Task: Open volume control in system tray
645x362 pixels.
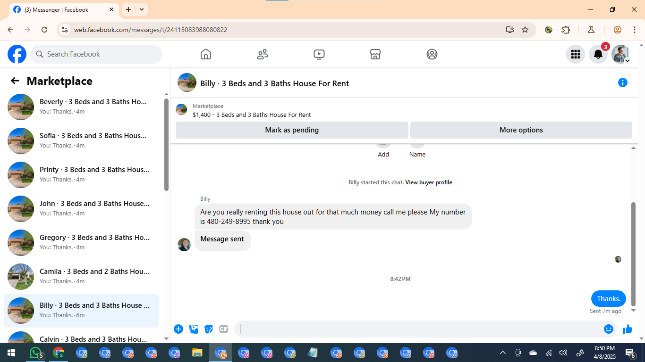Action: 563,353
